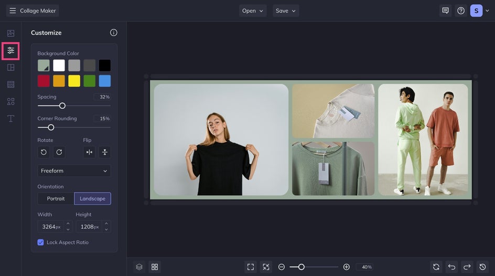This screenshot has width=495, height=276.
Task: Click the shrink-to-actual-size icon
Action: pos(266,267)
